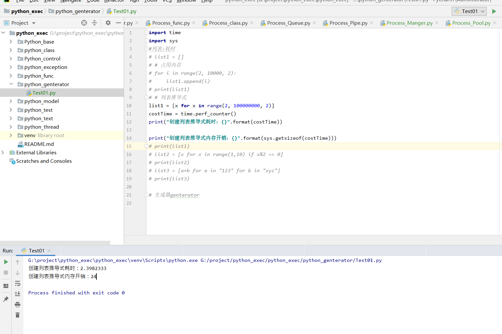502x334 pixels.
Task: Run Test01 with the green toolbar play button
Action: click(494, 11)
